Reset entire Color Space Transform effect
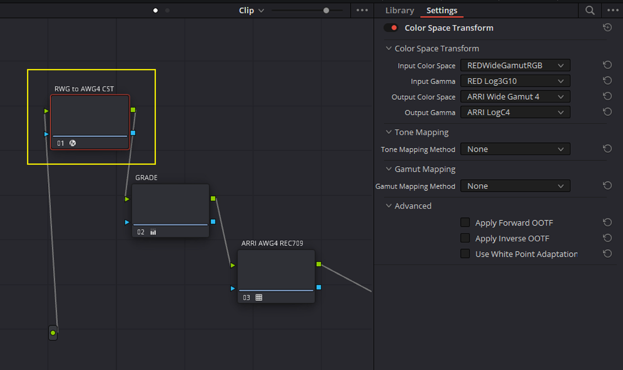The width and height of the screenshot is (623, 370). pos(607,28)
